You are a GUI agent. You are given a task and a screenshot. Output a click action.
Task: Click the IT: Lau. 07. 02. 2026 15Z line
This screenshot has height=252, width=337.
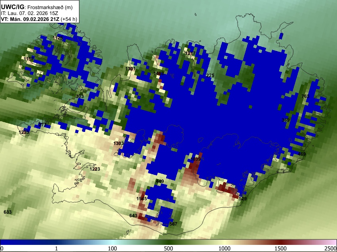pos(29,13)
